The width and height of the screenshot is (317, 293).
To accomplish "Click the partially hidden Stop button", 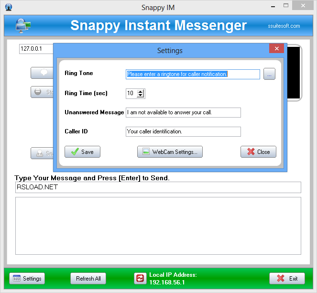I will click(x=42, y=92).
